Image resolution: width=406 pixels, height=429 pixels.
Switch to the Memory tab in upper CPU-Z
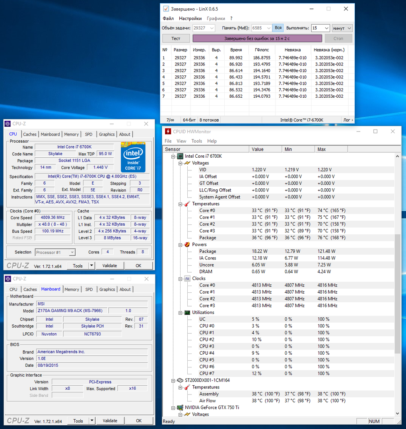click(x=72, y=134)
